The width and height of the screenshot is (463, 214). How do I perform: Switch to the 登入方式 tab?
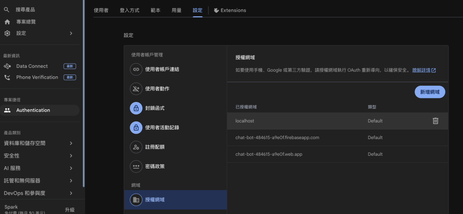tap(129, 10)
